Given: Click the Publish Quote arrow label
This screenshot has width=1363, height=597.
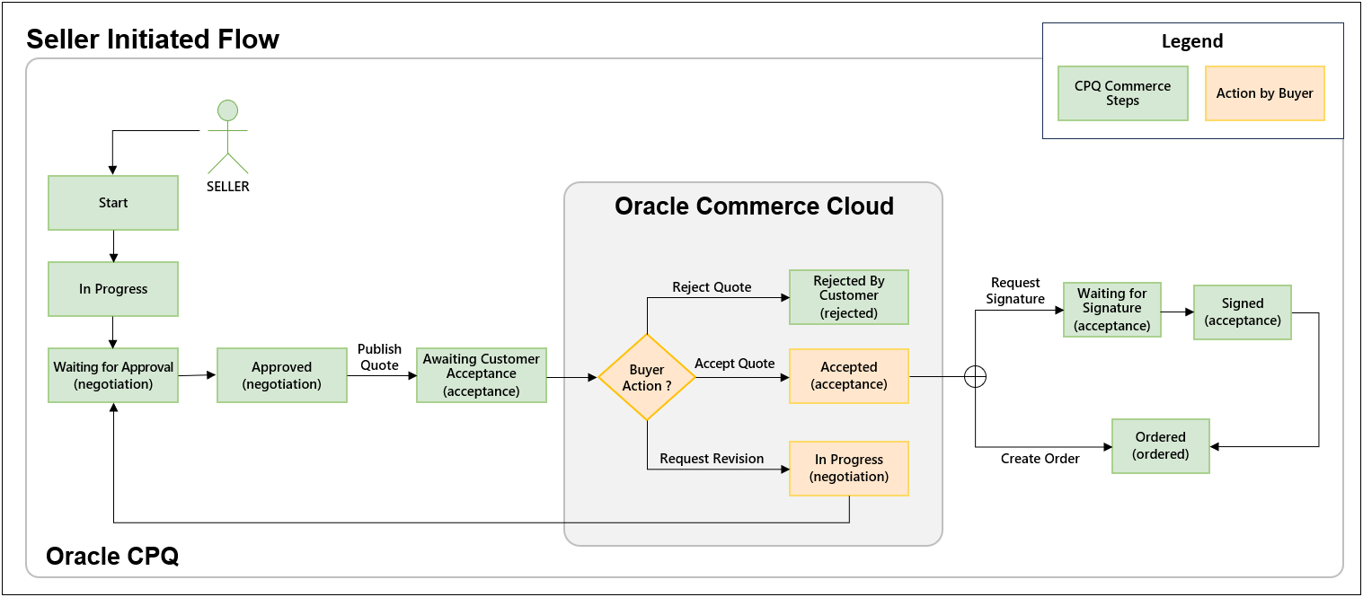Looking at the screenshot, I should click(x=379, y=356).
